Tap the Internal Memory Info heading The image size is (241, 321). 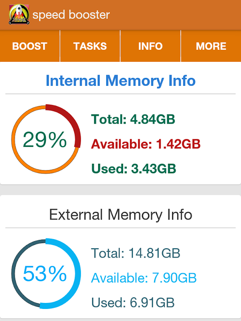(121, 81)
